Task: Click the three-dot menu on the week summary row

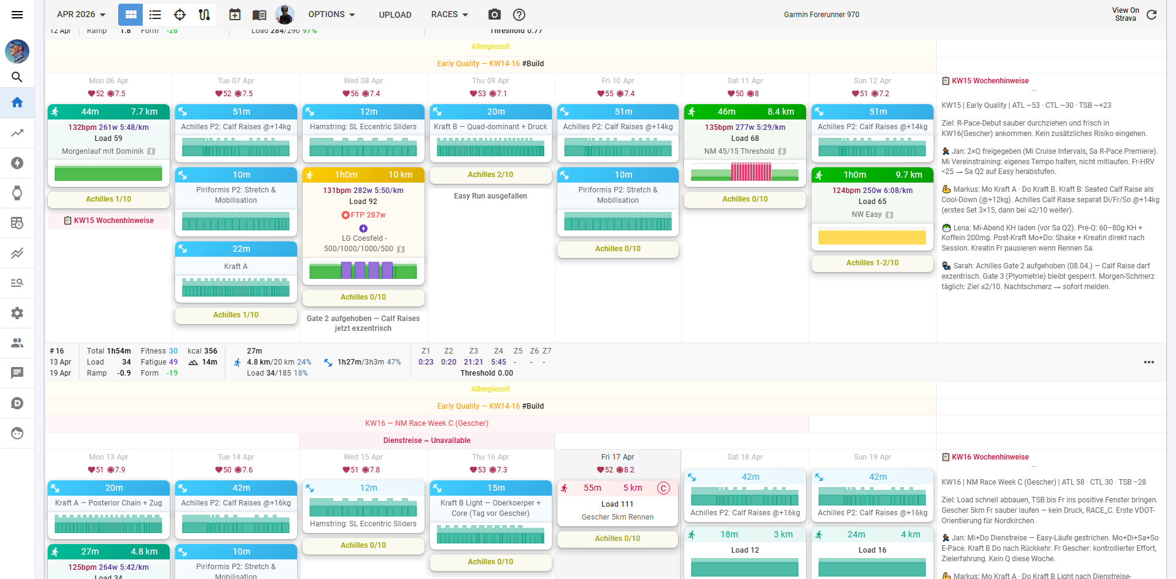Action: [1148, 362]
